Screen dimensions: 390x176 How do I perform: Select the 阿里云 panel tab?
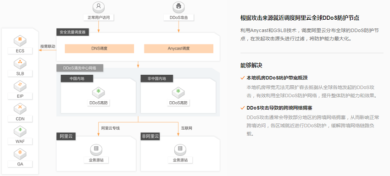pos(66,137)
